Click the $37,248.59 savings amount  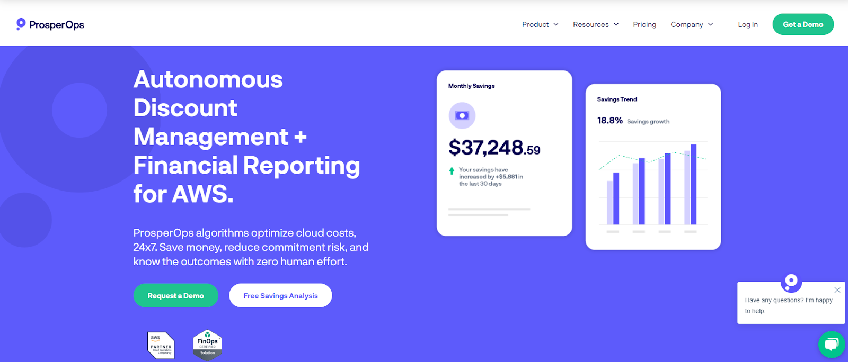(x=494, y=148)
